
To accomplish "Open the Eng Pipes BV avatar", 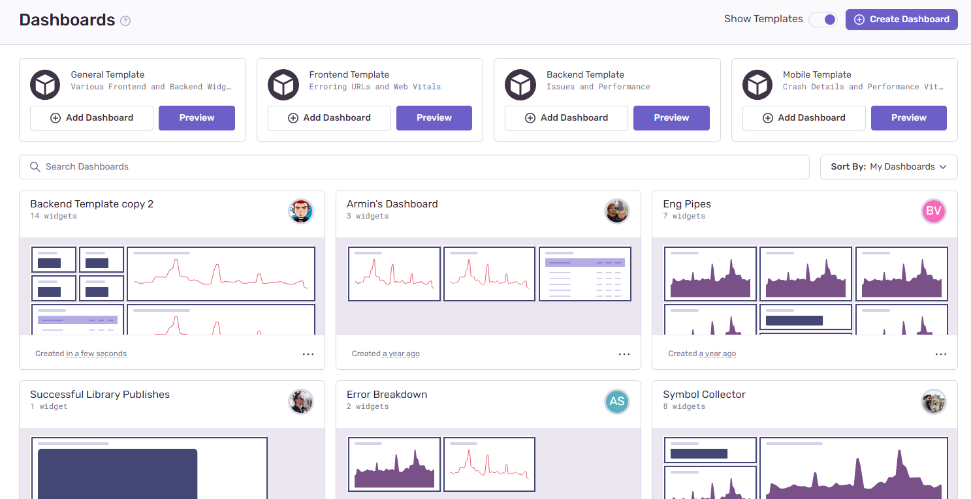I will coord(933,211).
